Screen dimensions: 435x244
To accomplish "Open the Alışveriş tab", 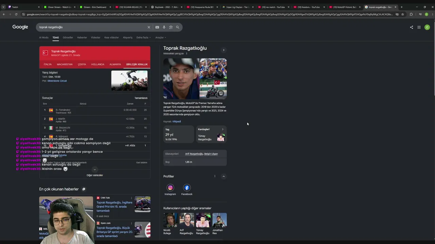I will pos(127,38).
